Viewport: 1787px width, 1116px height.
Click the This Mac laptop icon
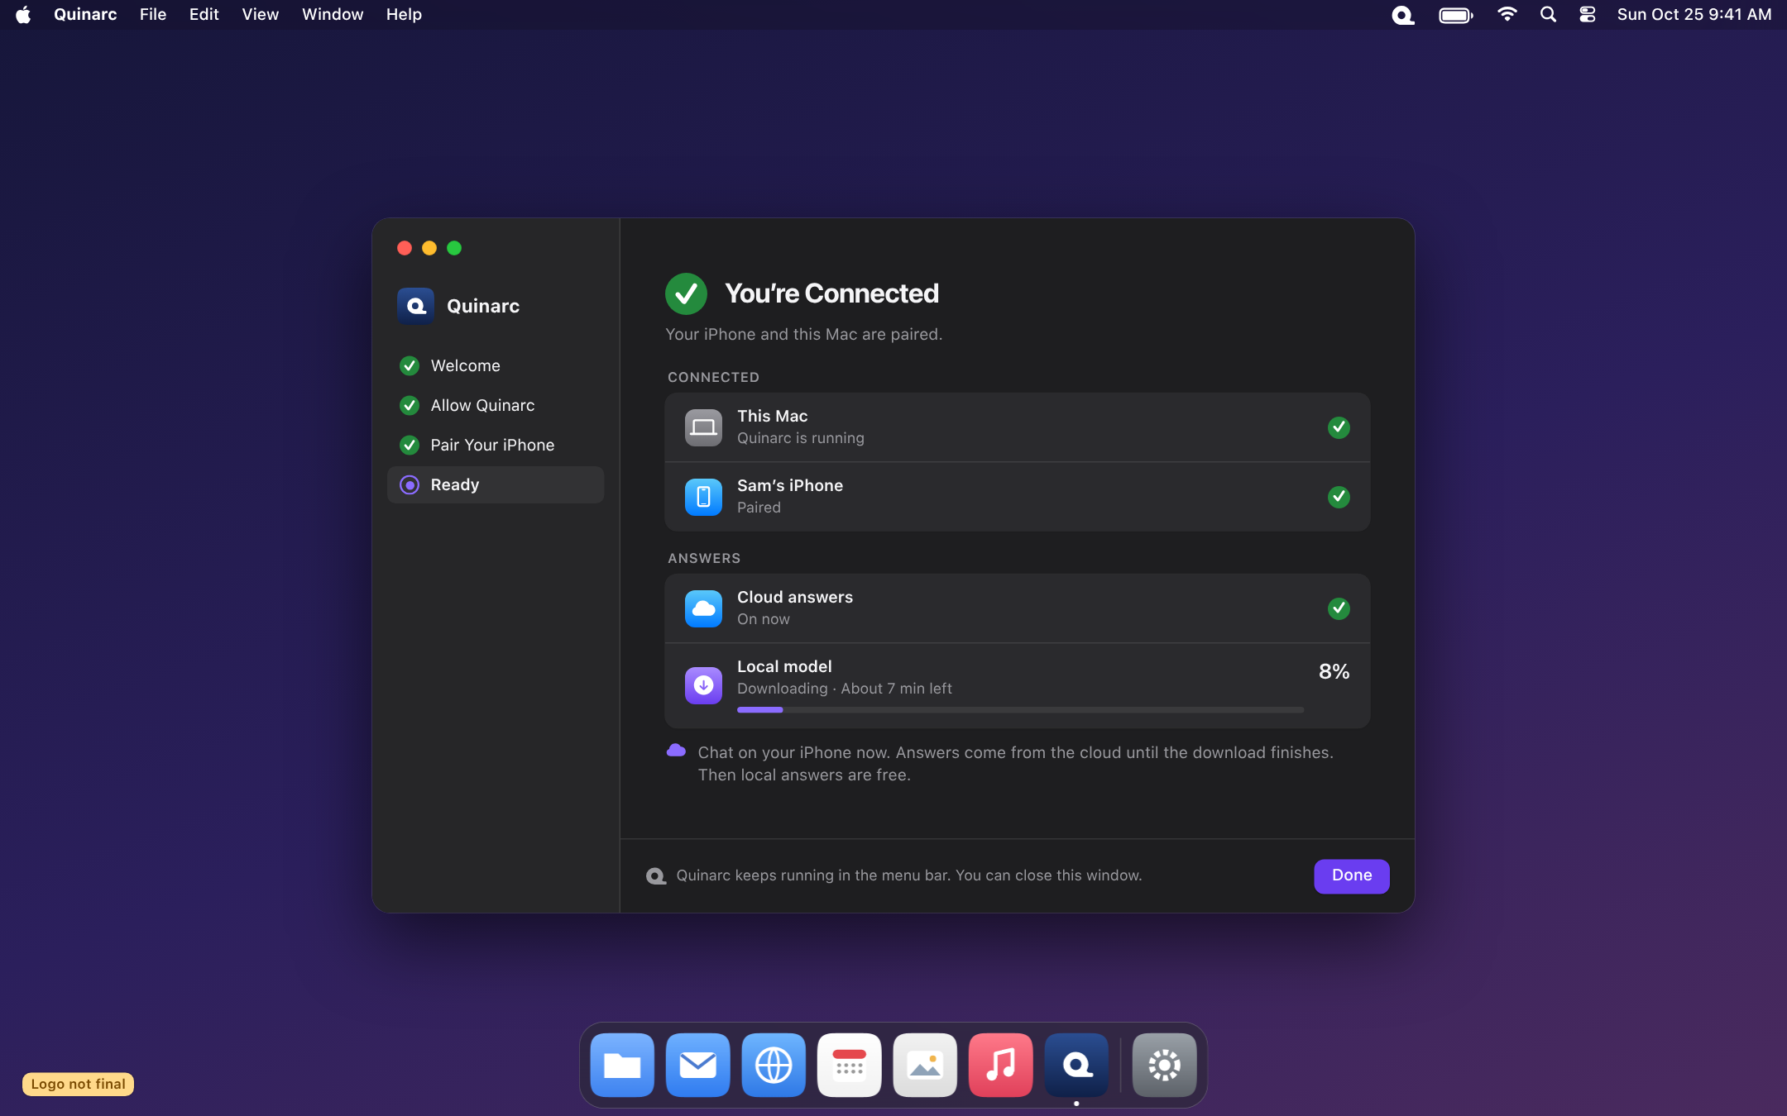coord(703,427)
